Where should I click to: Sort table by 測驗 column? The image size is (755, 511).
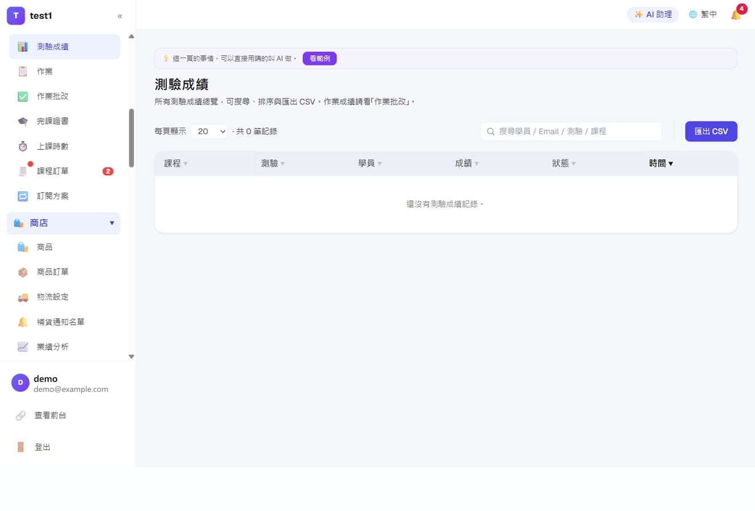coord(273,164)
